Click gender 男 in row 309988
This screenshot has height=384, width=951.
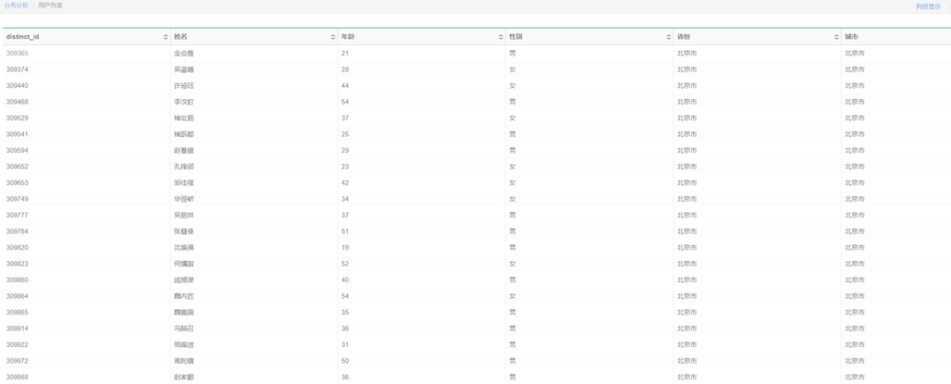coord(512,377)
